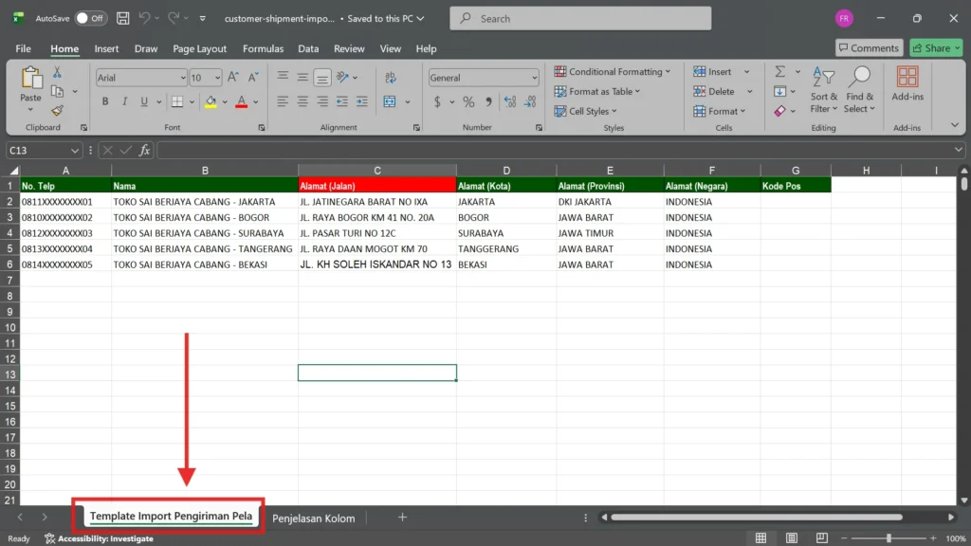Apply comma style number format
Screen dimensions: 971x546
click(x=488, y=102)
